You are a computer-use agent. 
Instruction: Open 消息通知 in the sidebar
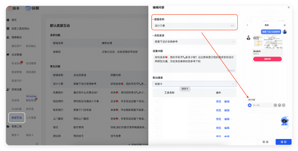(x=31, y=72)
